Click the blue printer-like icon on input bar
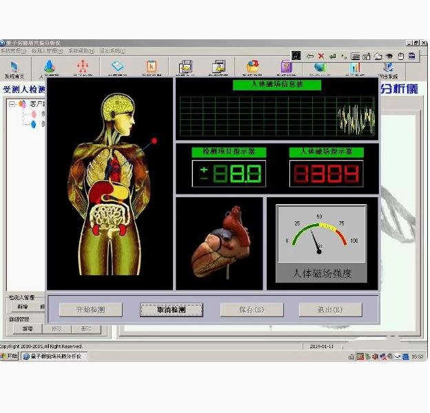Screen dimensions: 430x413 411,56
